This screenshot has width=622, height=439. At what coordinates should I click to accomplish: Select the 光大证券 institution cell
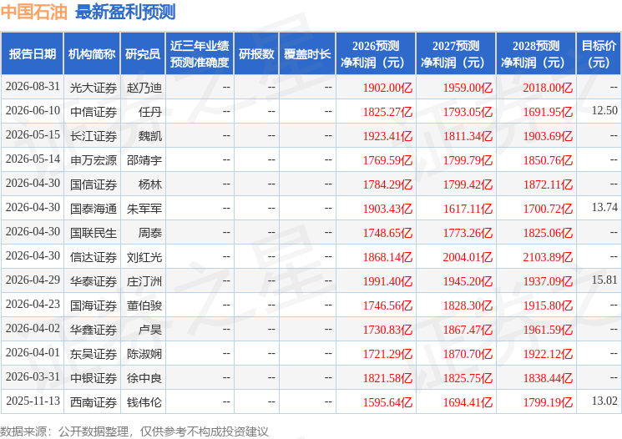[94, 88]
